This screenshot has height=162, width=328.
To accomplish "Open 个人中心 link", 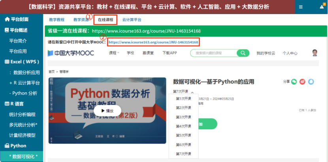I will coord(290,53).
